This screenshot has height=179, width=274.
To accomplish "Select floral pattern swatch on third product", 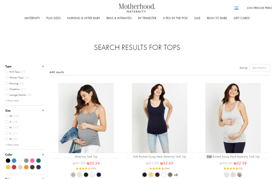I will 239,175.
